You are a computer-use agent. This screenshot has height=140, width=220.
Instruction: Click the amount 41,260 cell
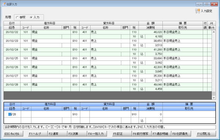pos(151,49)
